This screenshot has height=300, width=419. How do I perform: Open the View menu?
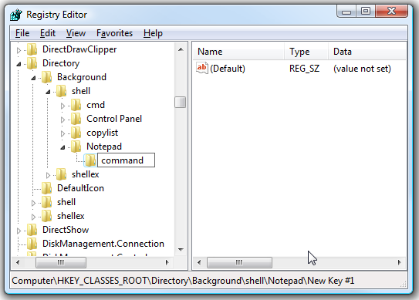[76, 33]
